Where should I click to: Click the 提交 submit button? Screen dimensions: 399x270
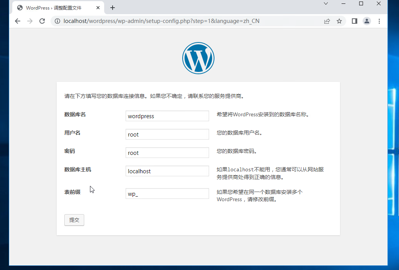(74, 220)
